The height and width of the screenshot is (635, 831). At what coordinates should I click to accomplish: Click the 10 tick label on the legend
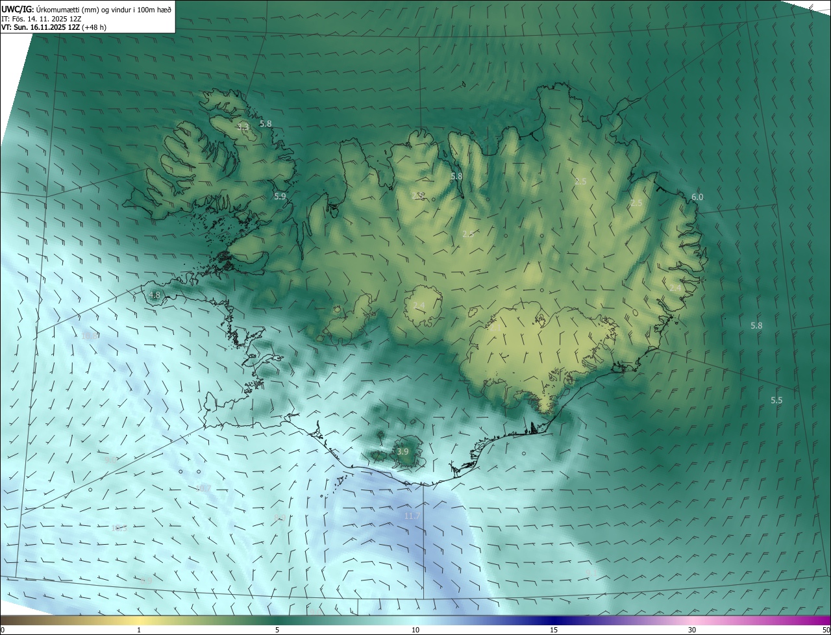tap(415, 630)
